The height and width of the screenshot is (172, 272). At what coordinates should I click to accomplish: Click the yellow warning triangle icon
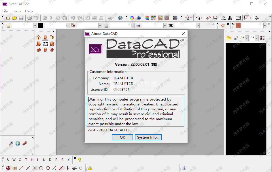[x=90, y=168]
